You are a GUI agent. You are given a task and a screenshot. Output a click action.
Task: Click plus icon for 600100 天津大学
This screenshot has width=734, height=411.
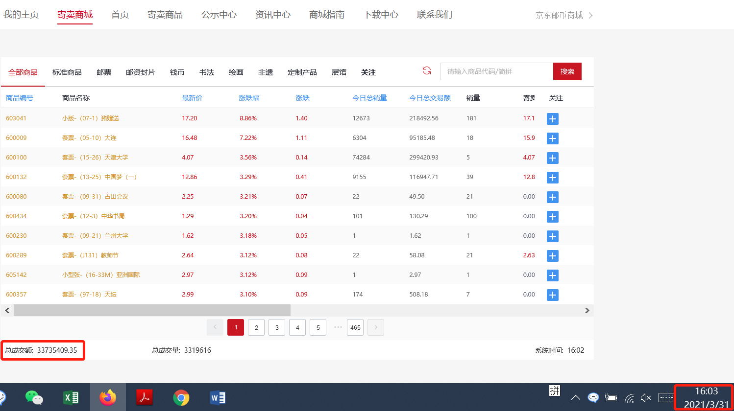click(553, 158)
